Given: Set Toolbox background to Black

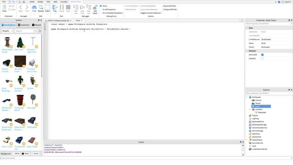Looking at the screenshot, I should tap(26, 154).
